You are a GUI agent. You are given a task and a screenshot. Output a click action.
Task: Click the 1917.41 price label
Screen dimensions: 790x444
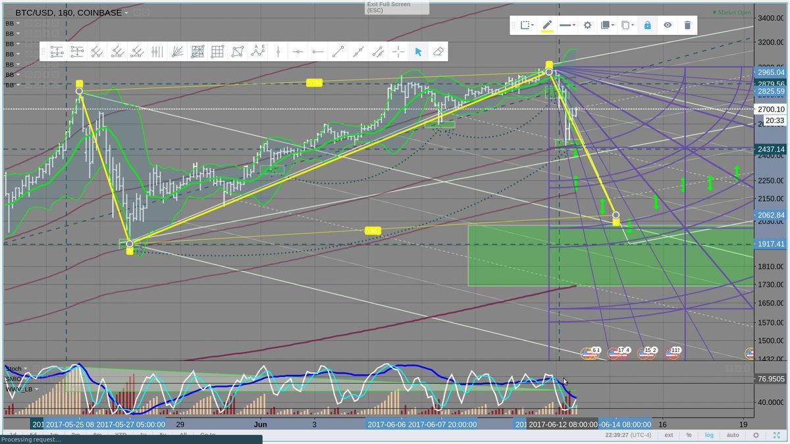771,243
